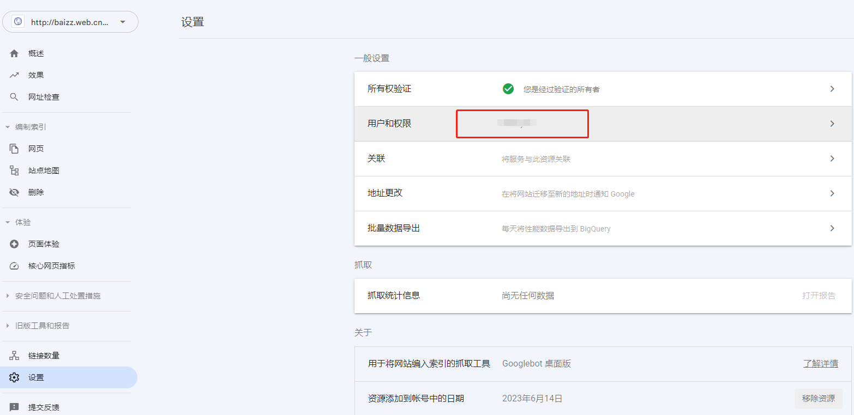Screen dimensions: 854x415
Task: Click the trend line icon beside 效果
Action: pos(15,75)
